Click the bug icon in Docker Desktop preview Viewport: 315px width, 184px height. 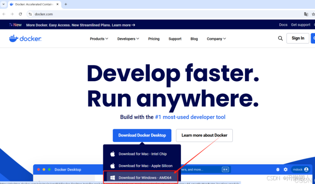point(278,170)
